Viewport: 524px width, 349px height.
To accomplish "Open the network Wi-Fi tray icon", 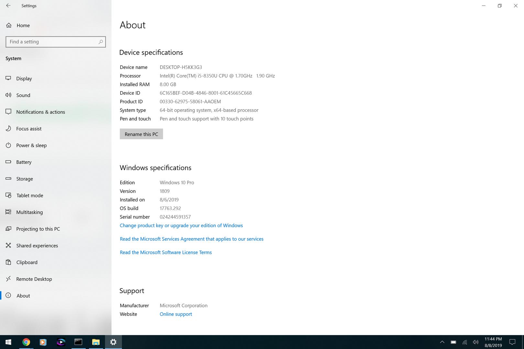I will click(465, 342).
